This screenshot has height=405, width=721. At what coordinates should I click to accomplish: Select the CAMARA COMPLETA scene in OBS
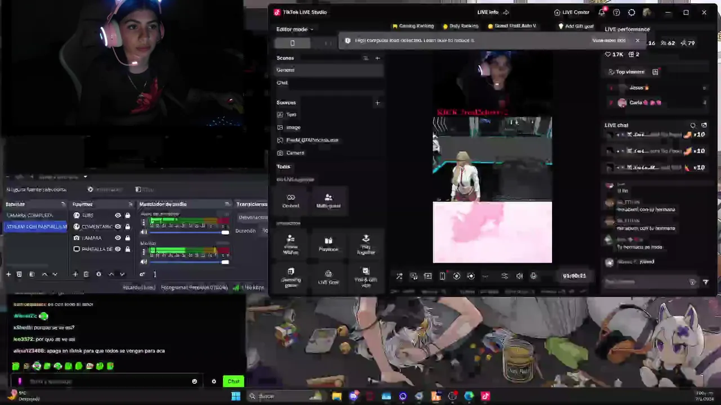coord(35,215)
